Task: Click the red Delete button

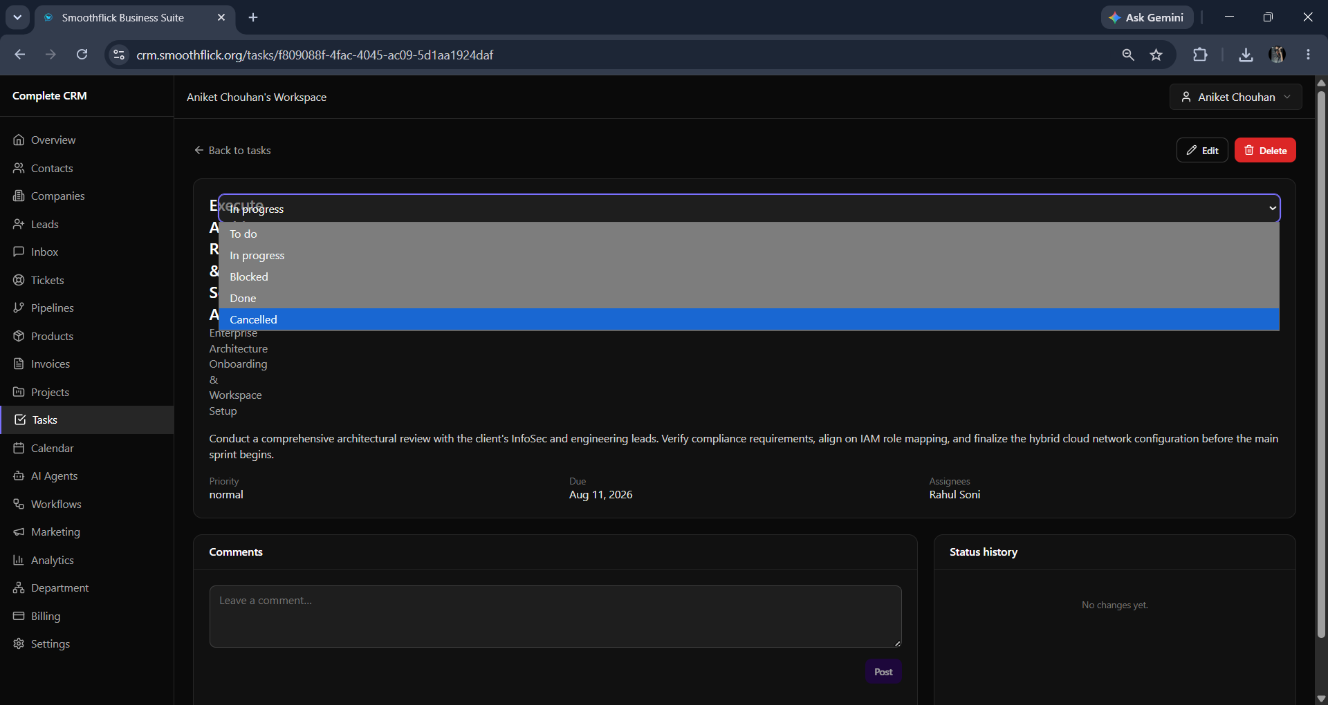Action: pyautogui.click(x=1265, y=150)
